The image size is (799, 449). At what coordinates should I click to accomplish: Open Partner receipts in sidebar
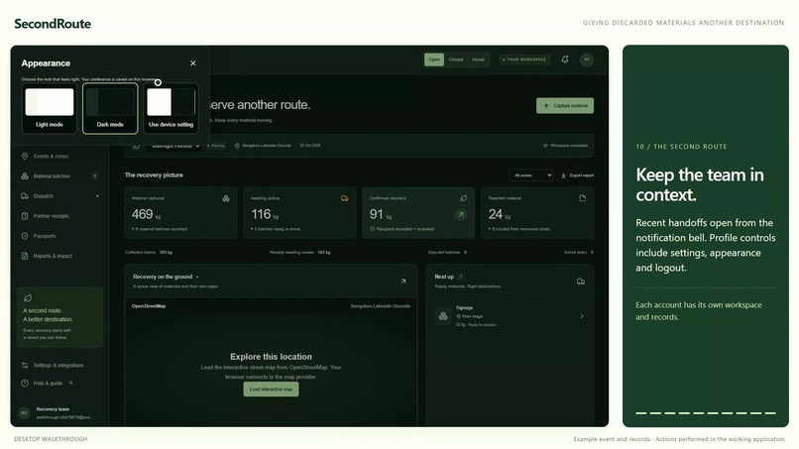coord(59,216)
